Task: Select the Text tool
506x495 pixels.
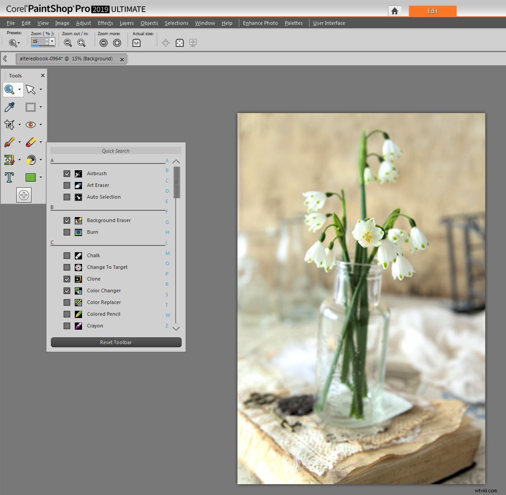Action: (x=9, y=177)
